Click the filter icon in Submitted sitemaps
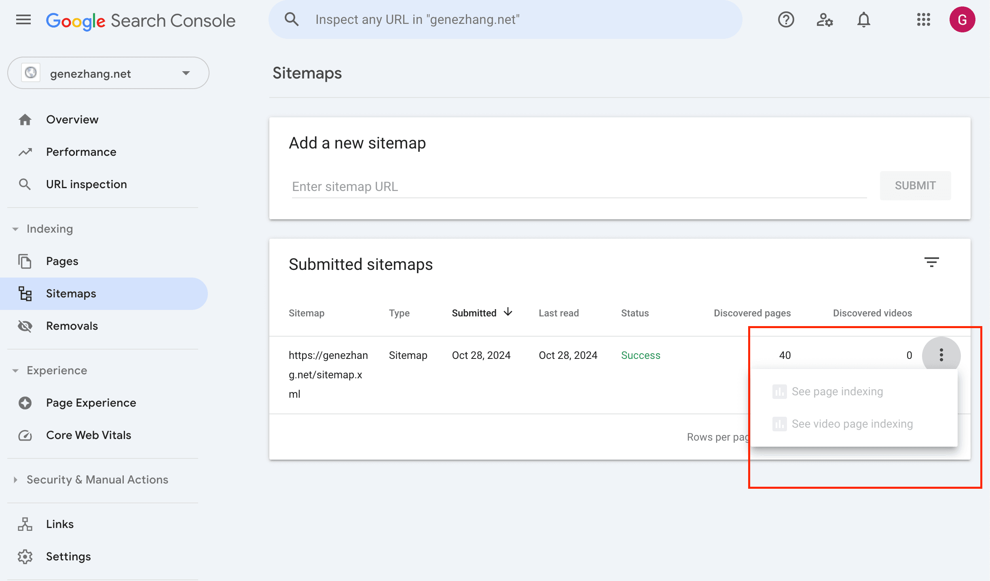This screenshot has width=990, height=581. pos(931,262)
